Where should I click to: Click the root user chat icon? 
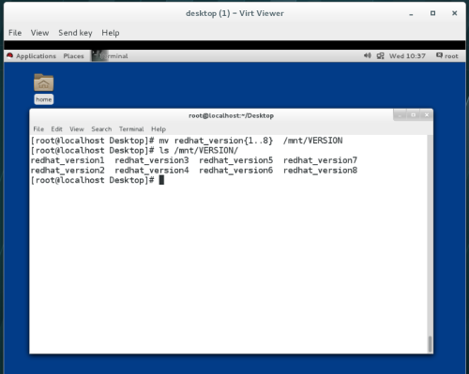439,55
